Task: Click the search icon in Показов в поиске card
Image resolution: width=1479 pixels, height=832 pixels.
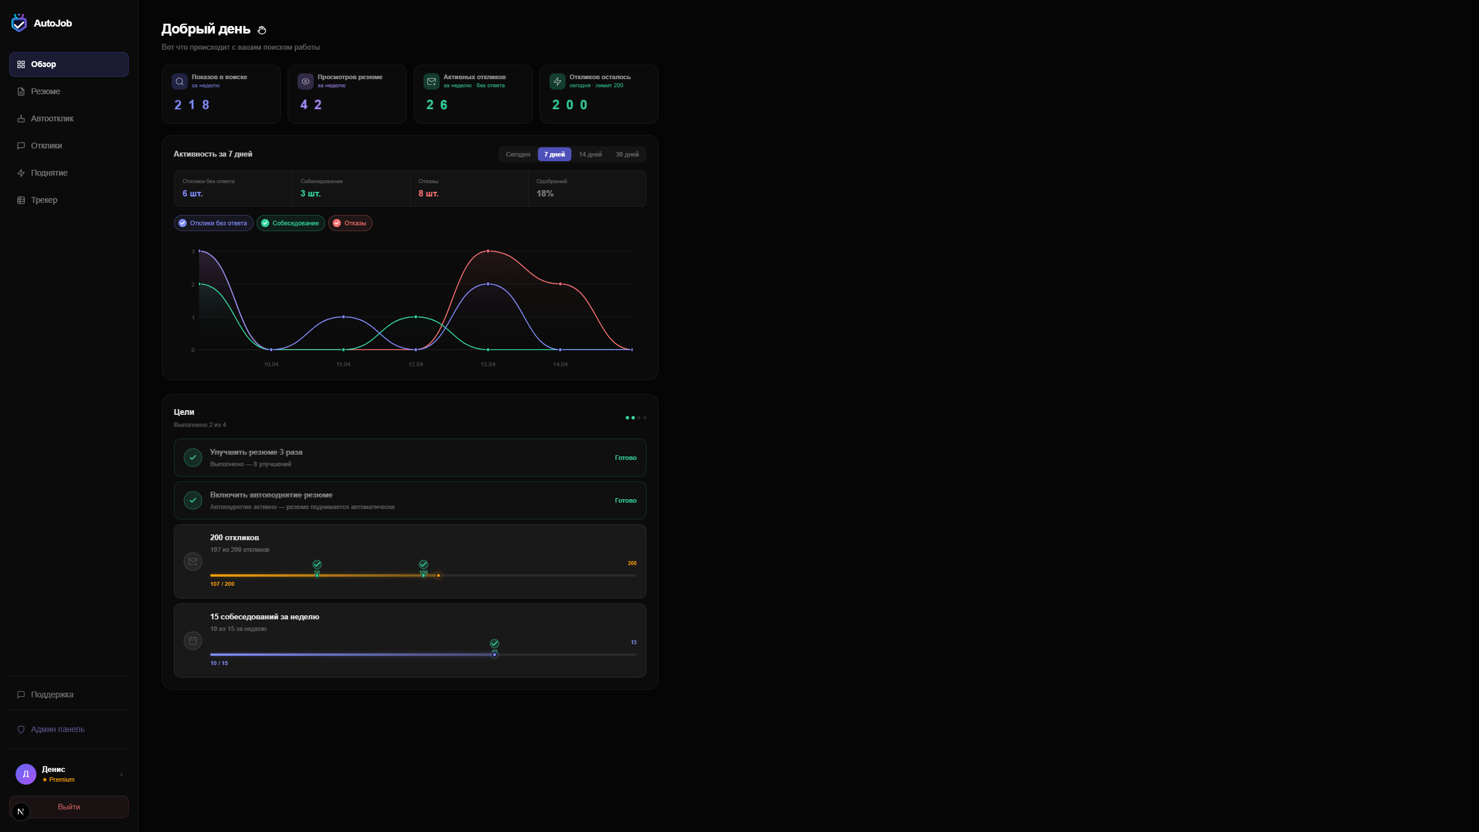Action: [x=180, y=81]
